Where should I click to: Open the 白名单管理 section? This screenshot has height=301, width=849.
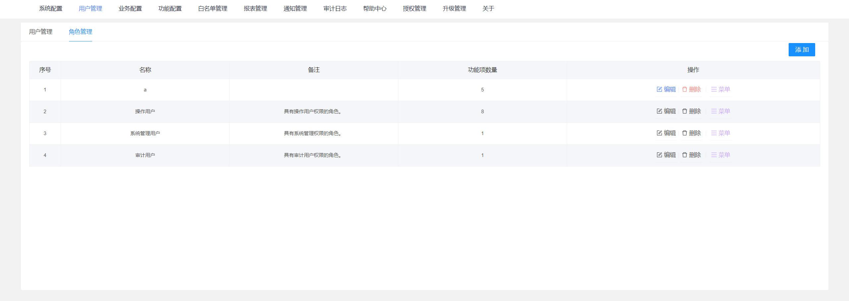213,9
